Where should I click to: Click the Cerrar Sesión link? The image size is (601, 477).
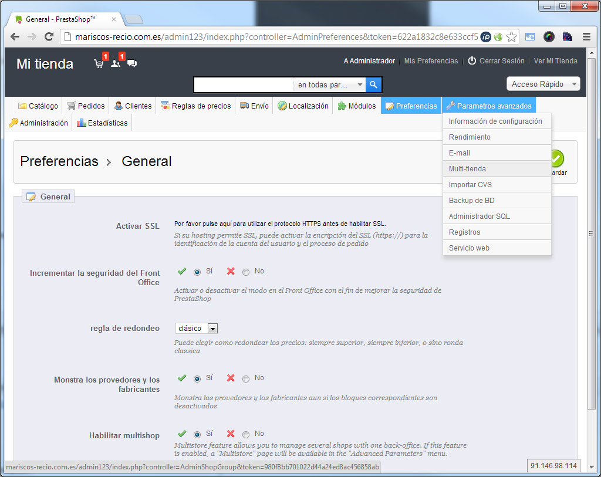[502, 61]
